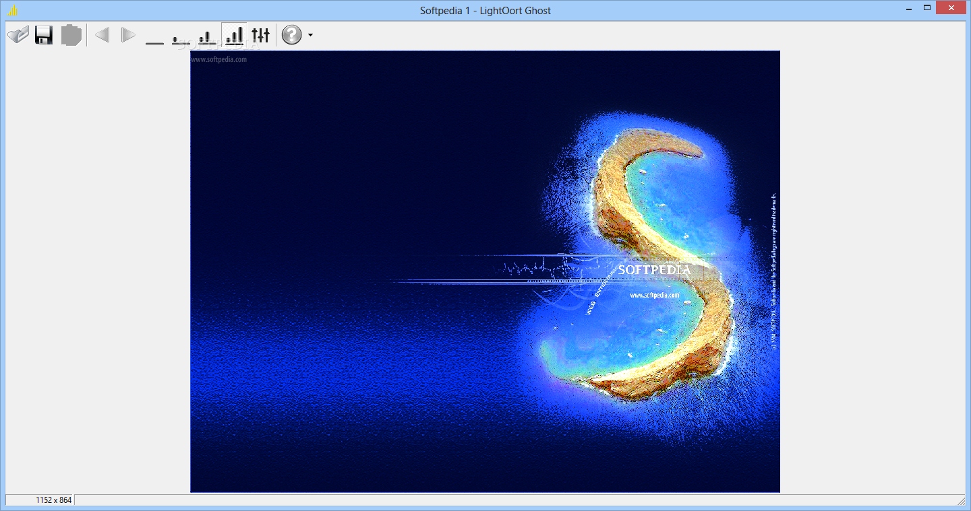
Task: Open help with the question mark icon
Action: pos(291,35)
